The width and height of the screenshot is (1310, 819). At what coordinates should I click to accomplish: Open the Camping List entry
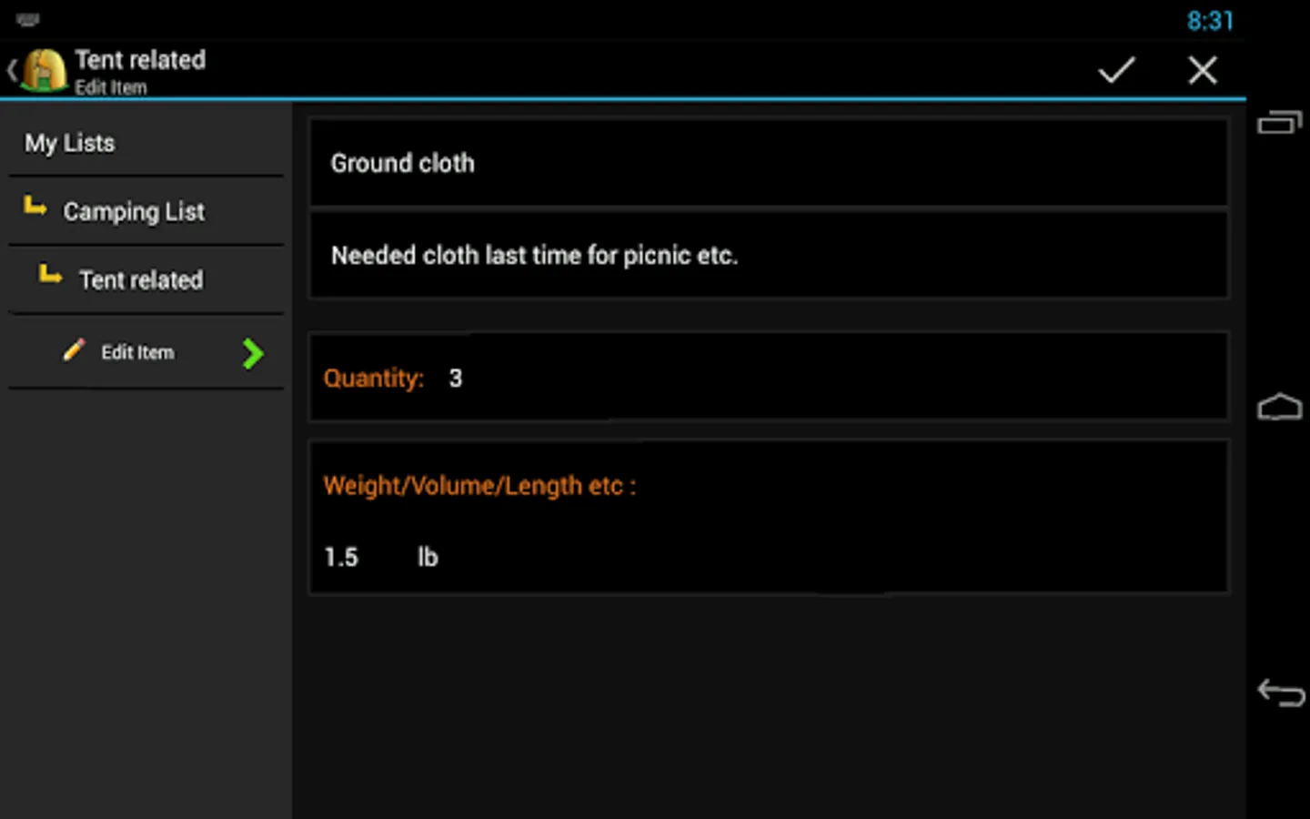(134, 211)
